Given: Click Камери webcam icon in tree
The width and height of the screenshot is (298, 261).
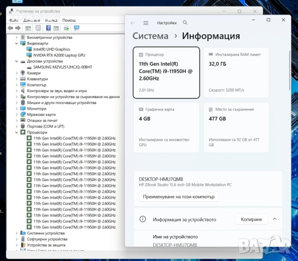Looking at the screenshot, I should point(23,73).
